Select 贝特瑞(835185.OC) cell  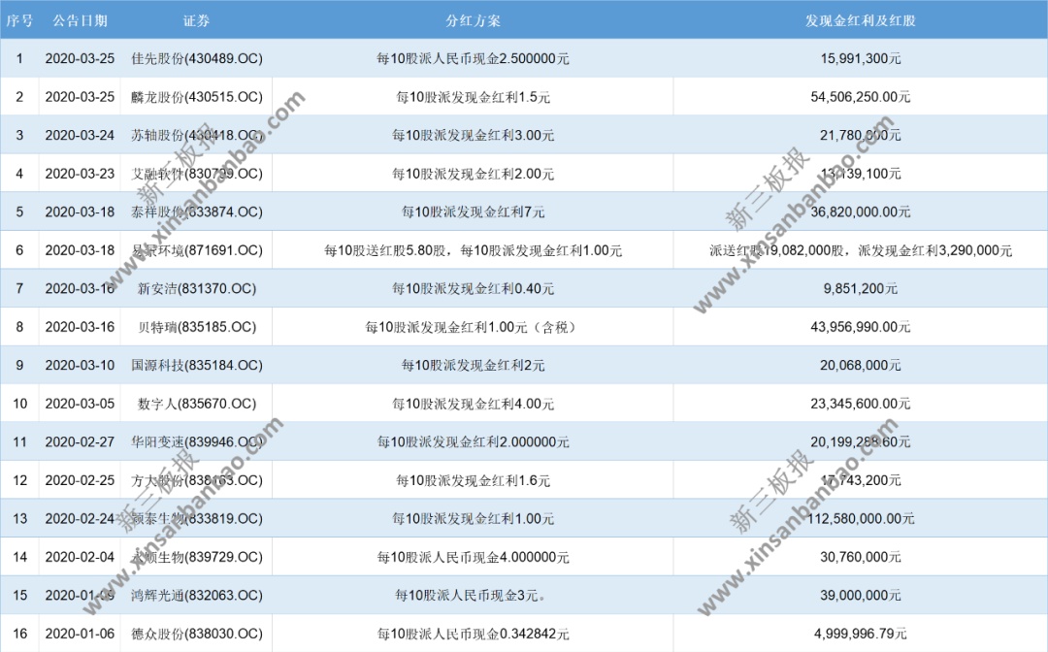(196, 327)
